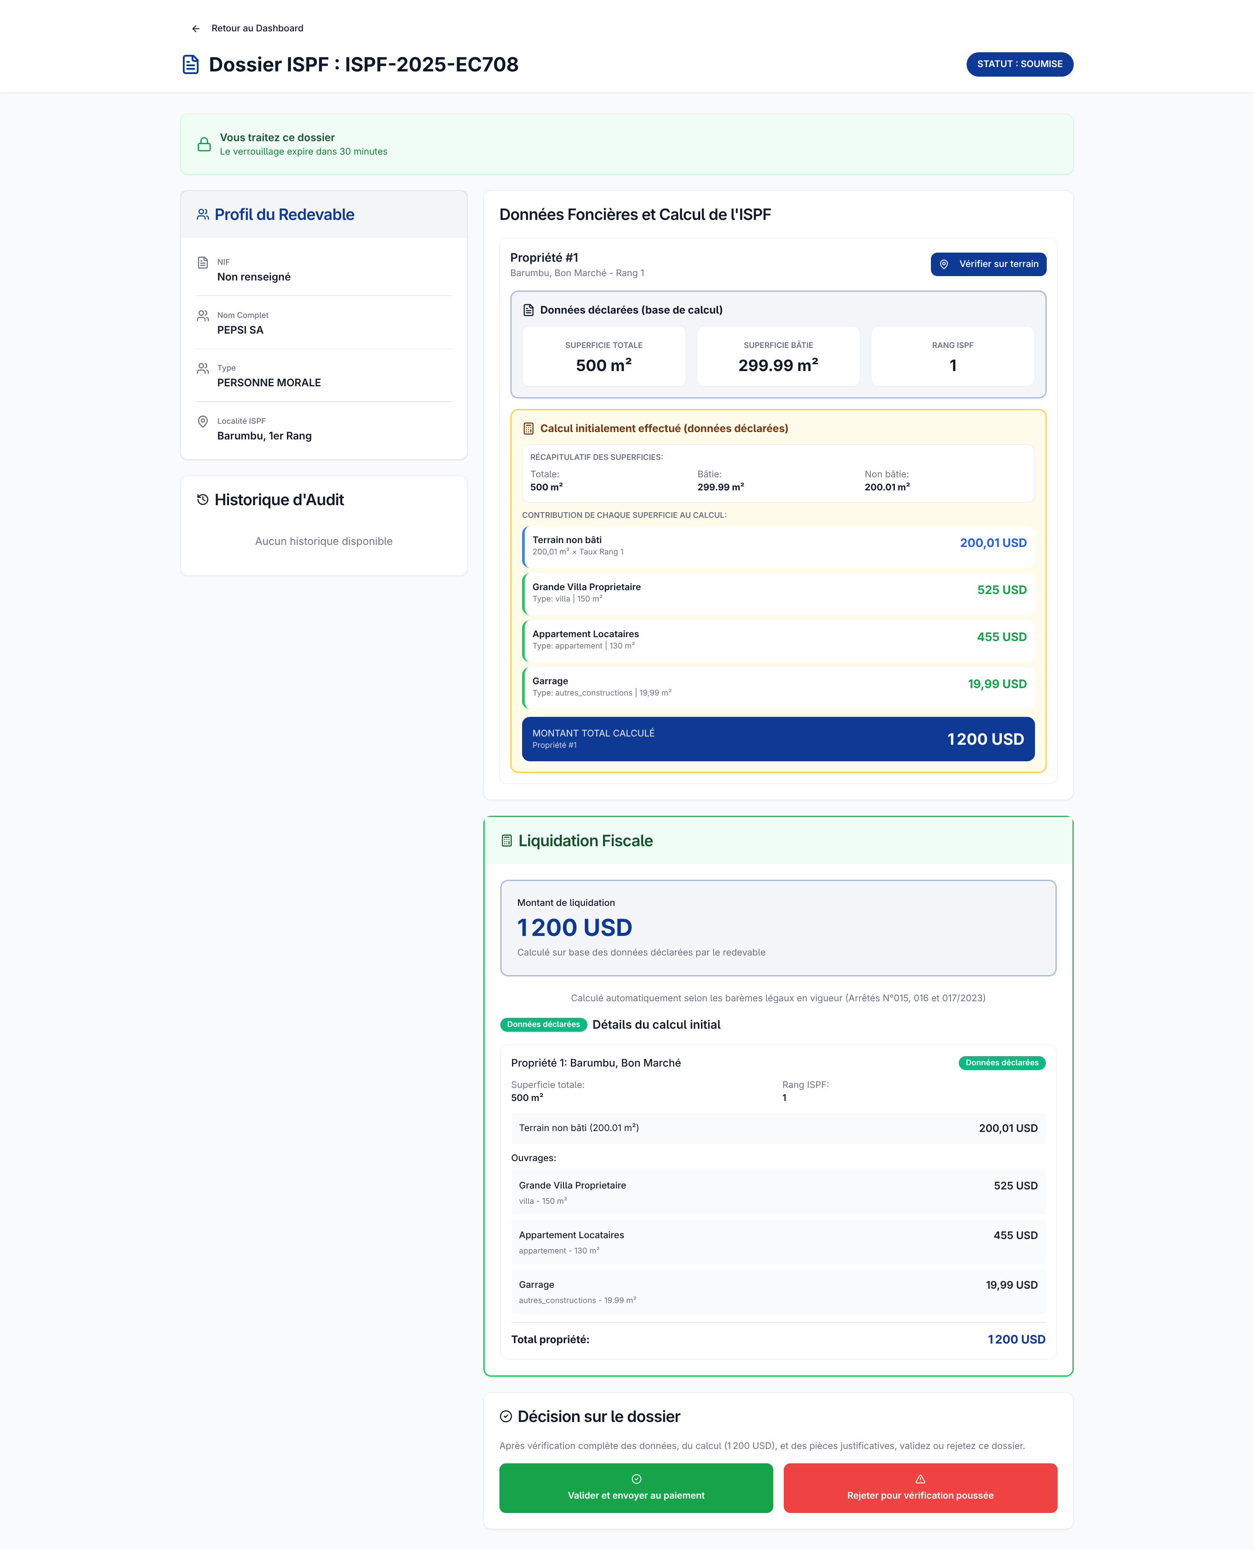1254x1550 pixels.
Task: Click Rejeter pour vérification poussée
Action: pos(920,1488)
